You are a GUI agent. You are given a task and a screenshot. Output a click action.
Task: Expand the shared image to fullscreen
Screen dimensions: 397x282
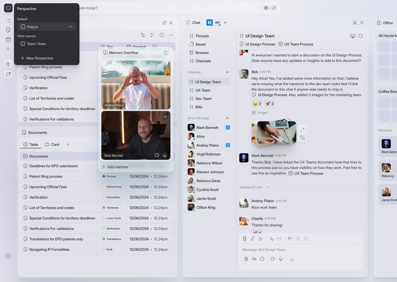(302, 130)
